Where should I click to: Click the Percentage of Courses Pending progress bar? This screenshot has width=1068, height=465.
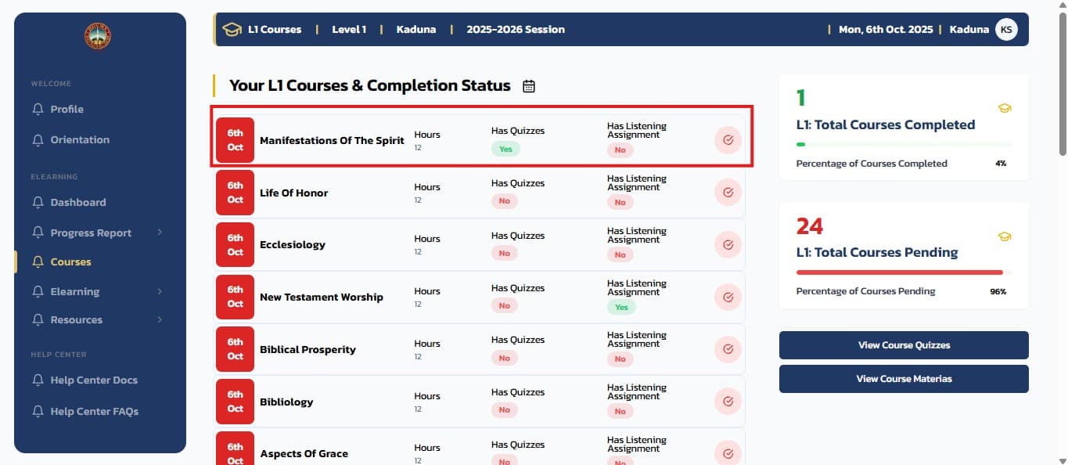coord(898,272)
